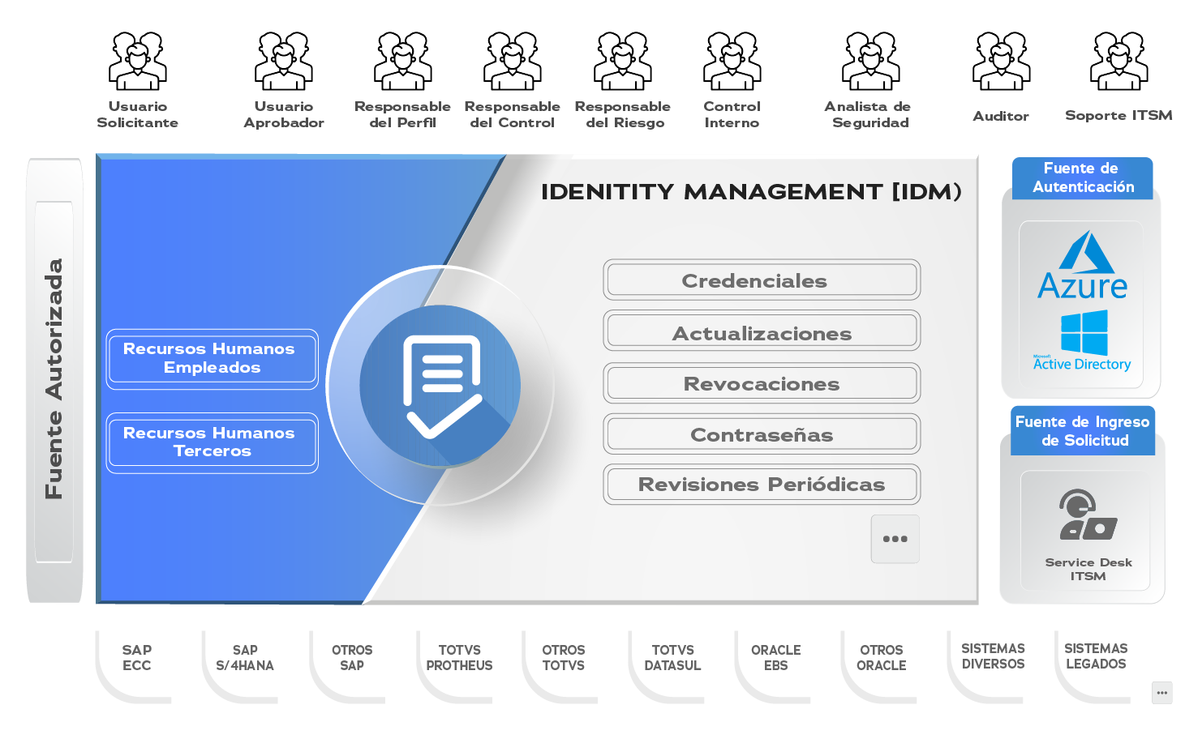Image resolution: width=1185 pixels, height=739 pixels.
Task: Click the Service Desk ITSM headset icon
Action: 1088,515
